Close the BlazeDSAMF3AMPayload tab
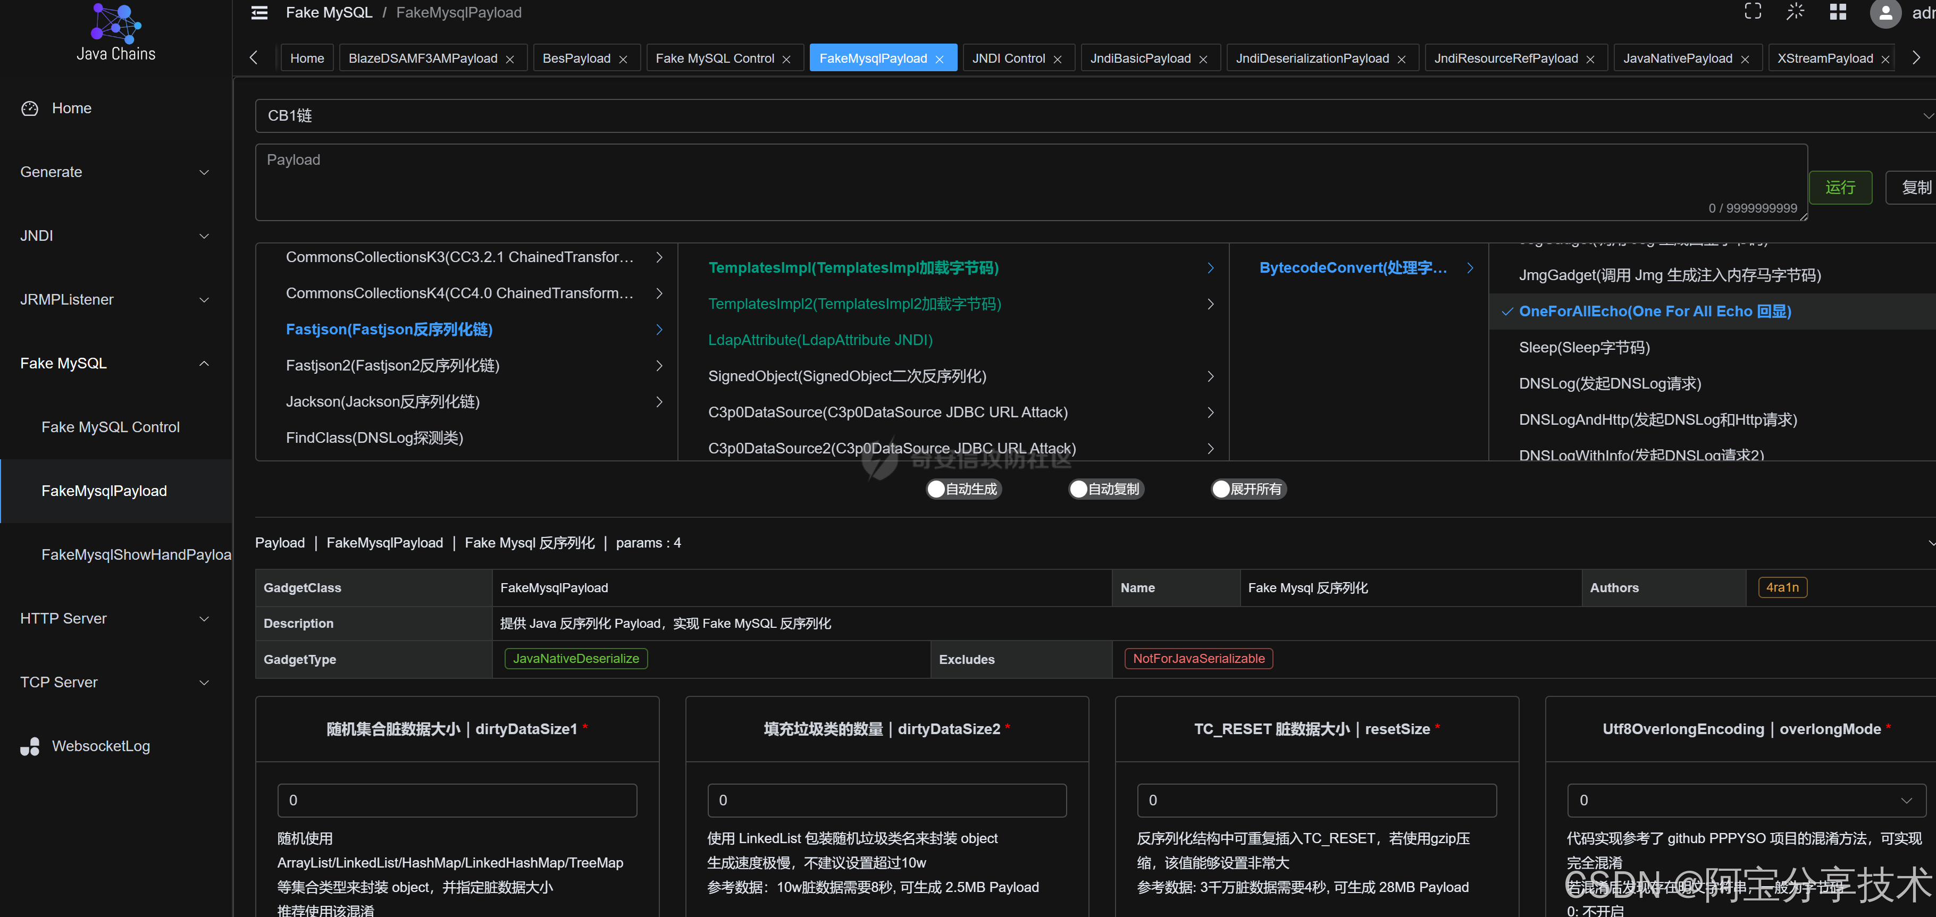Viewport: 1936px width, 917px height. pyautogui.click(x=510, y=60)
